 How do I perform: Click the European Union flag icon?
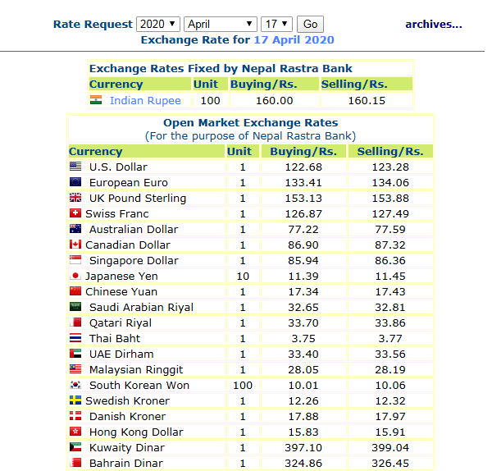[75, 182]
